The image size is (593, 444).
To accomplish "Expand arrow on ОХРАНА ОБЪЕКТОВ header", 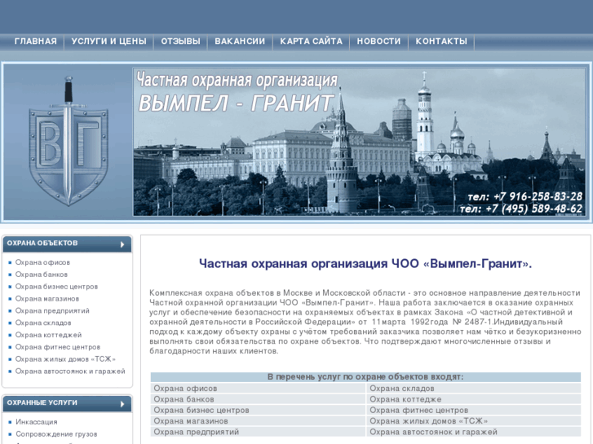I will 122,244.
